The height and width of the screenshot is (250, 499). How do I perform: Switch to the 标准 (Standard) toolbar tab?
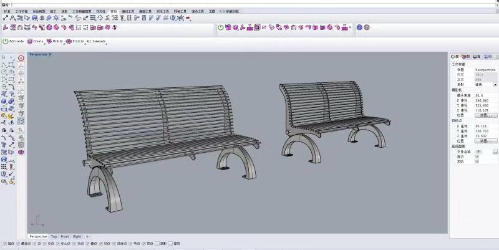point(7,11)
